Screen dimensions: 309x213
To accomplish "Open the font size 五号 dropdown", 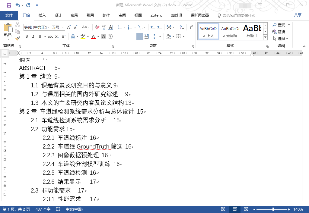I will point(63,27).
